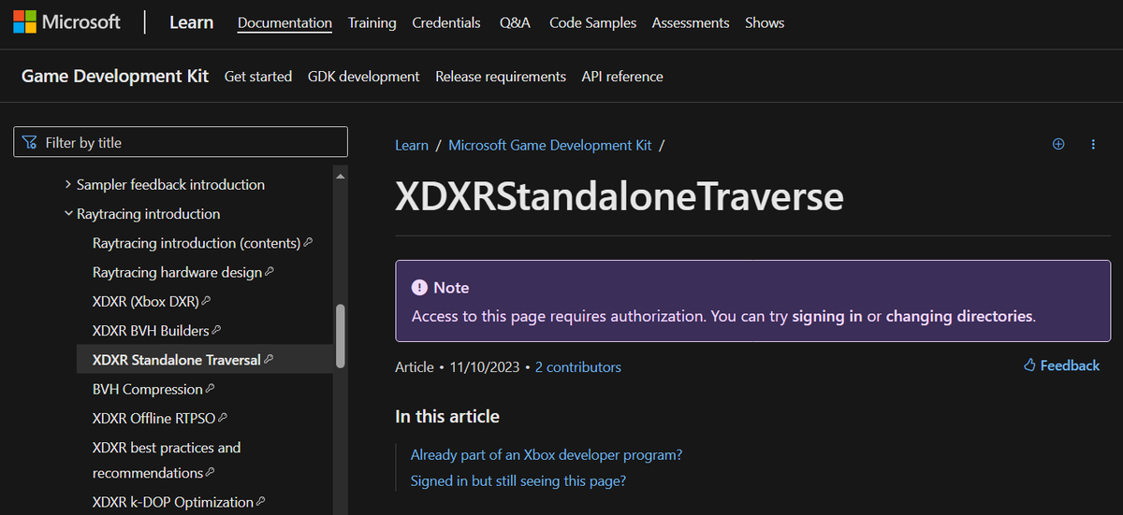Open Raytracing hardware design tree item
The width and height of the screenshot is (1123, 515).
pos(178,272)
